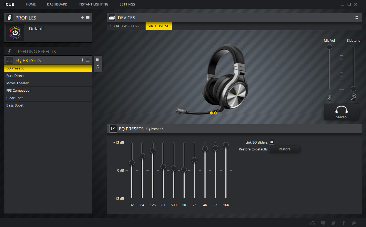This screenshot has height=227, width=366.
Task: Open the 24-hour phone support icon
Action: tap(312, 223)
